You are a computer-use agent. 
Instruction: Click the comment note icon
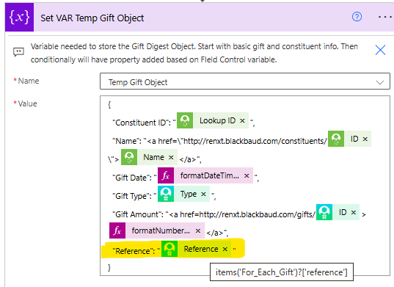(x=18, y=52)
